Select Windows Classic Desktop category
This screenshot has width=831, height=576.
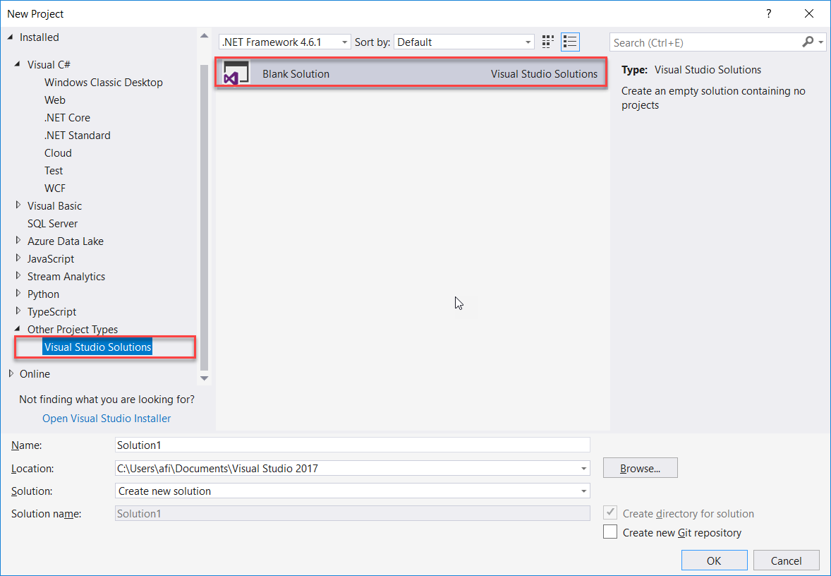click(x=103, y=82)
